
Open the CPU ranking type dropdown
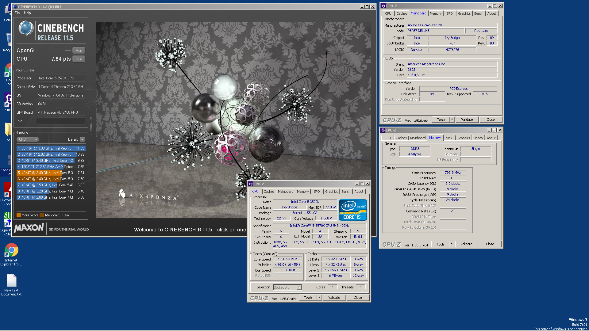28,139
